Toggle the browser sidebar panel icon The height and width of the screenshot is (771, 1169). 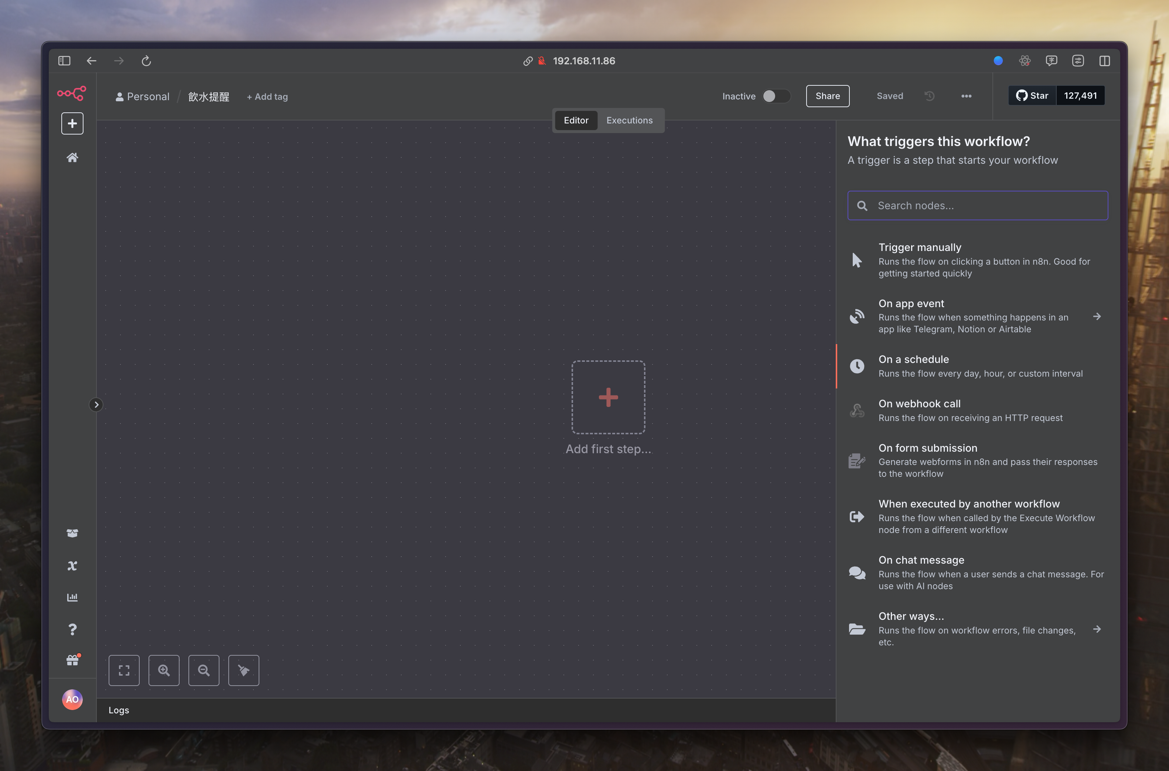click(64, 61)
